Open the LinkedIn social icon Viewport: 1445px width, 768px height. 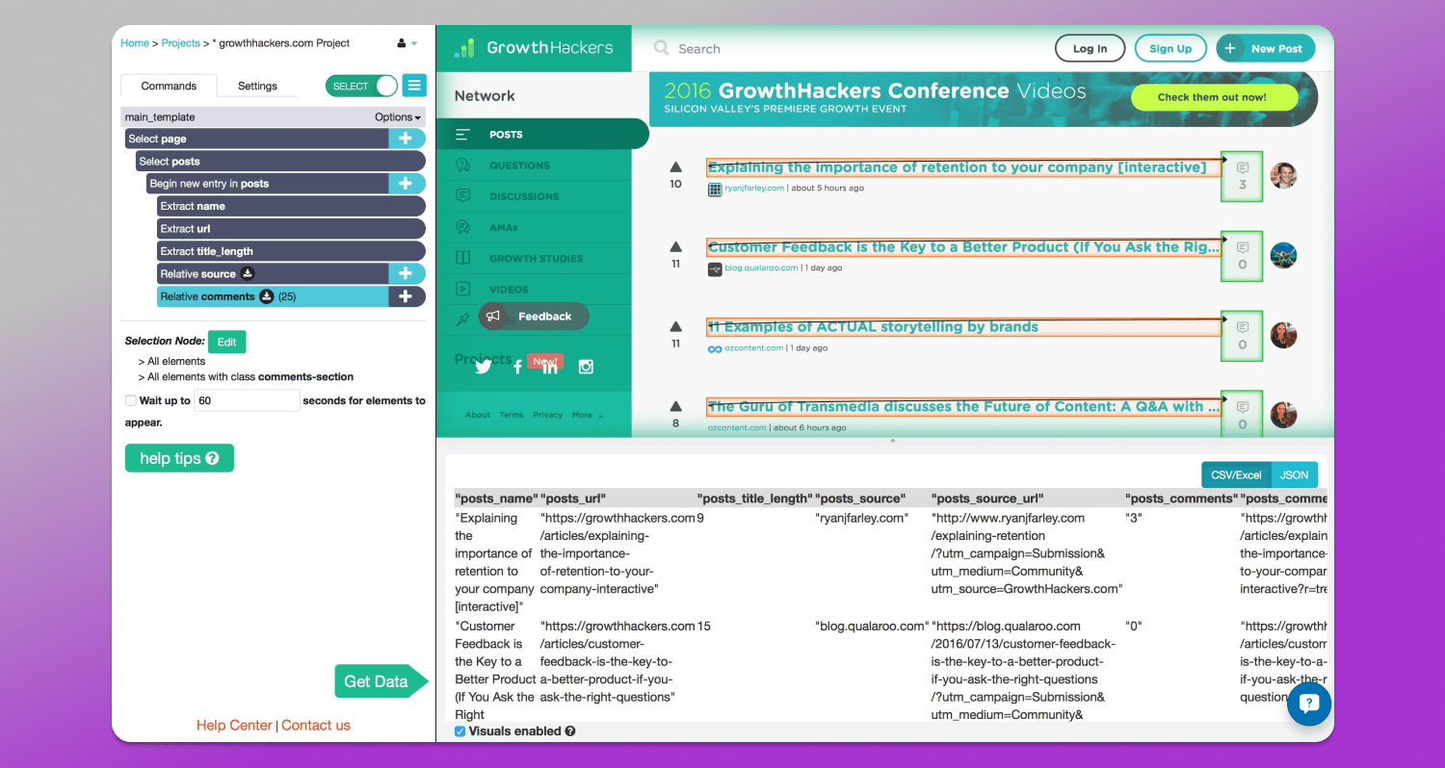click(x=550, y=367)
